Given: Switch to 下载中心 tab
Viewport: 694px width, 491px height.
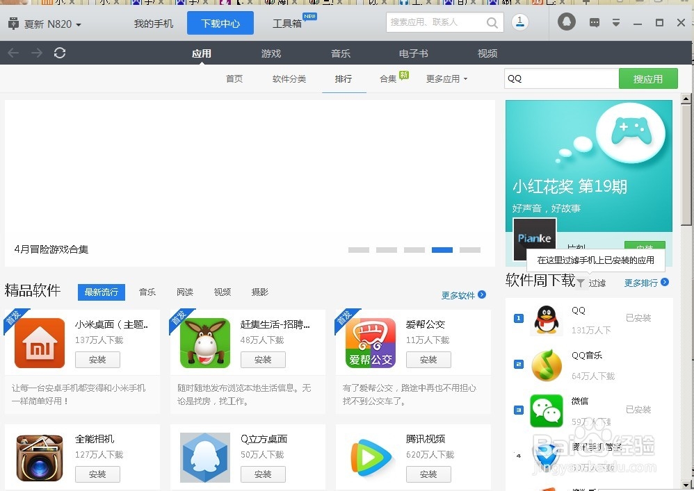Looking at the screenshot, I should (220, 23).
